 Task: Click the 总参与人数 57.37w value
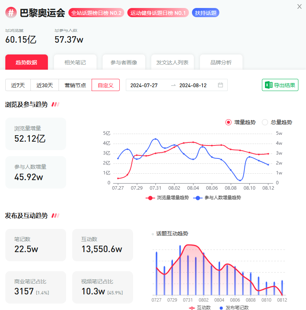tap(69, 40)
